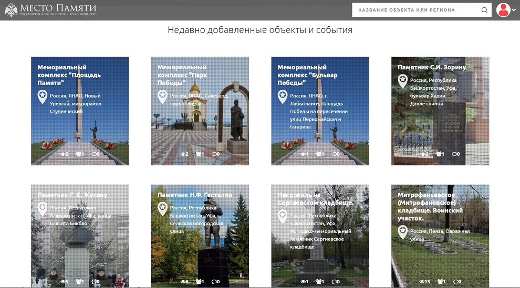The image size is (520, 288).
Task: Open Некрополь на Сергиевском кладбище title
Action: click(315, 199)
